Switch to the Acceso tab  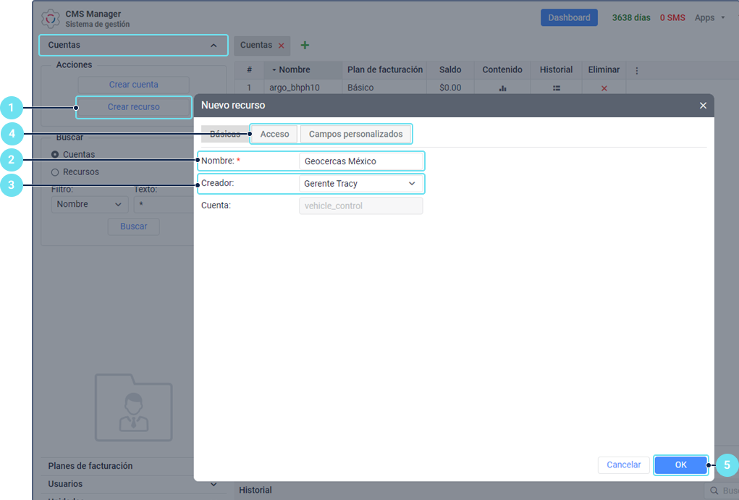coord(274,134)
